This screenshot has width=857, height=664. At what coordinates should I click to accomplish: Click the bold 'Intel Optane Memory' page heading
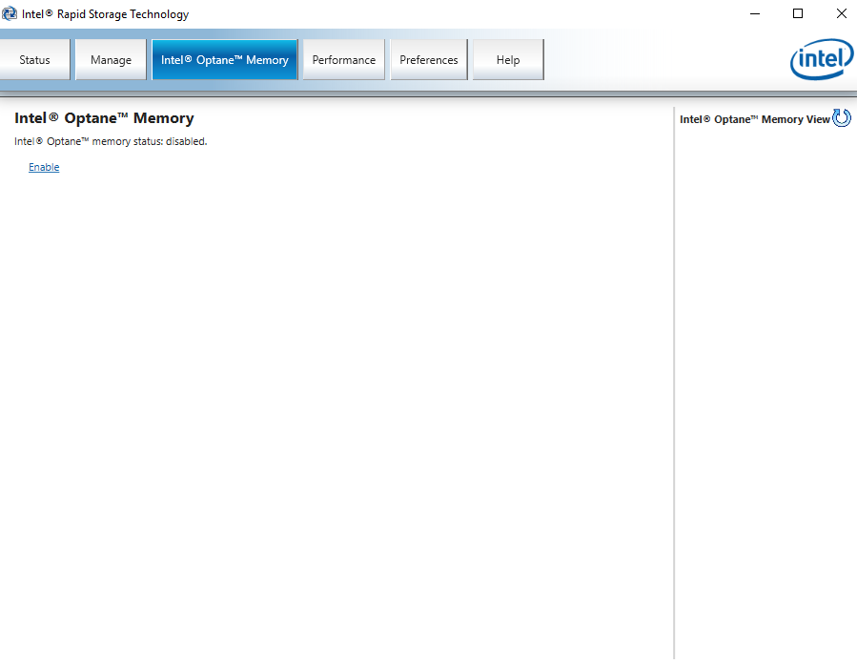(105, 118)
